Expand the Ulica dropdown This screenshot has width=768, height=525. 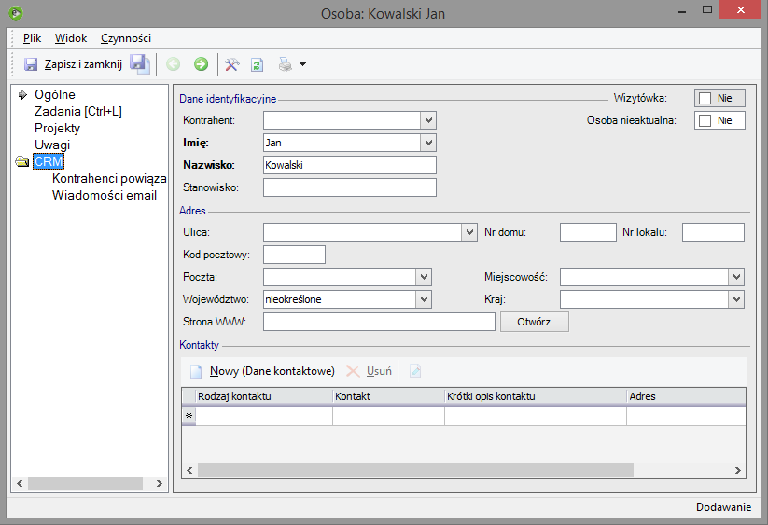[469, 232]
